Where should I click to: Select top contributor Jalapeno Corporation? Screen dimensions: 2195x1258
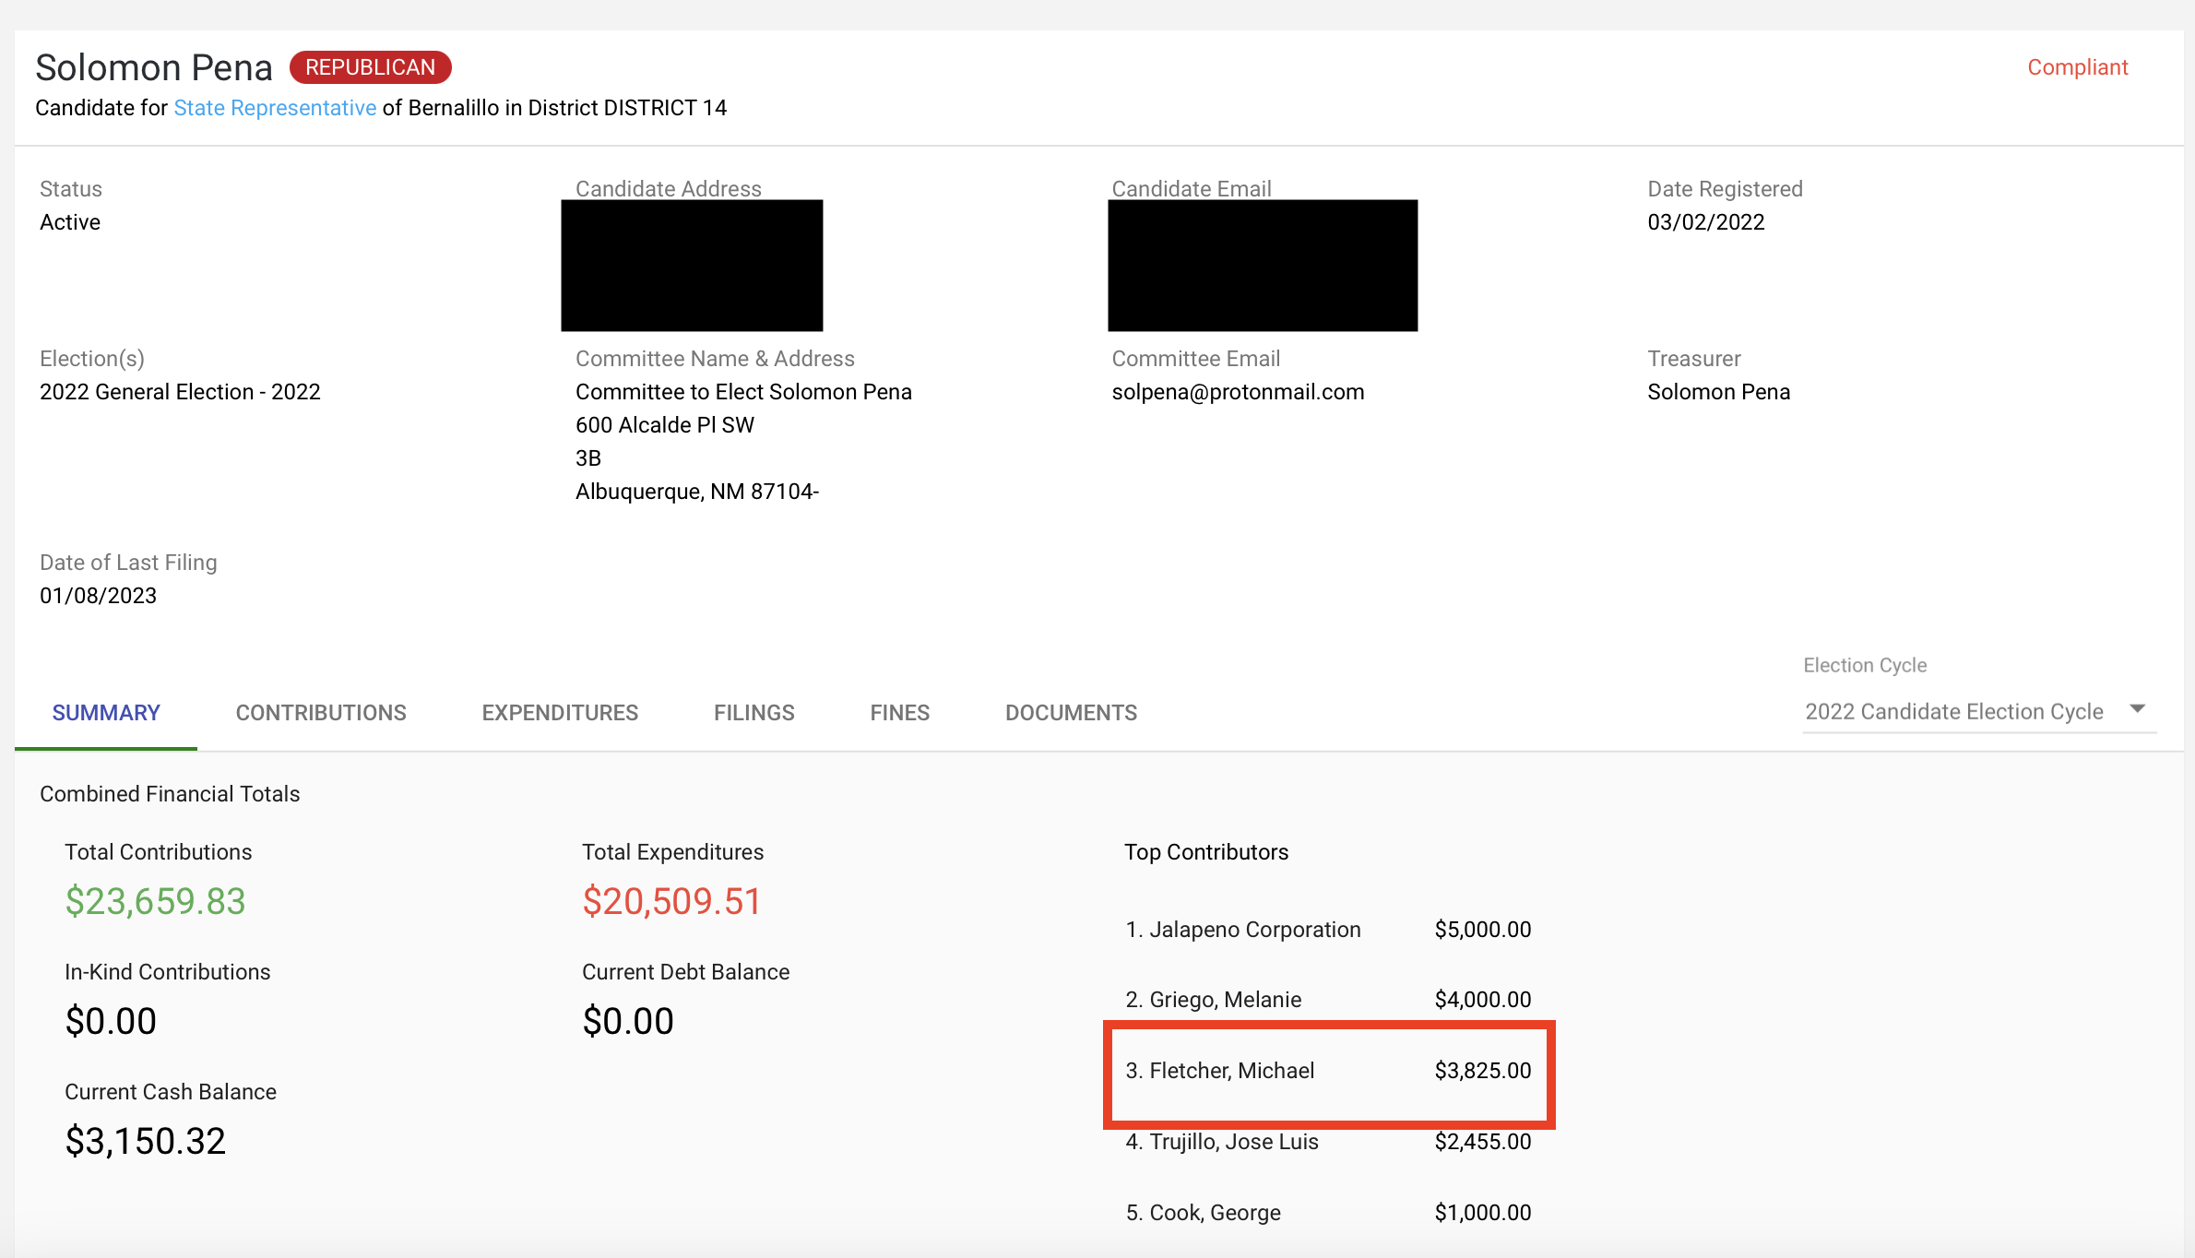(x=1254, y=930)
